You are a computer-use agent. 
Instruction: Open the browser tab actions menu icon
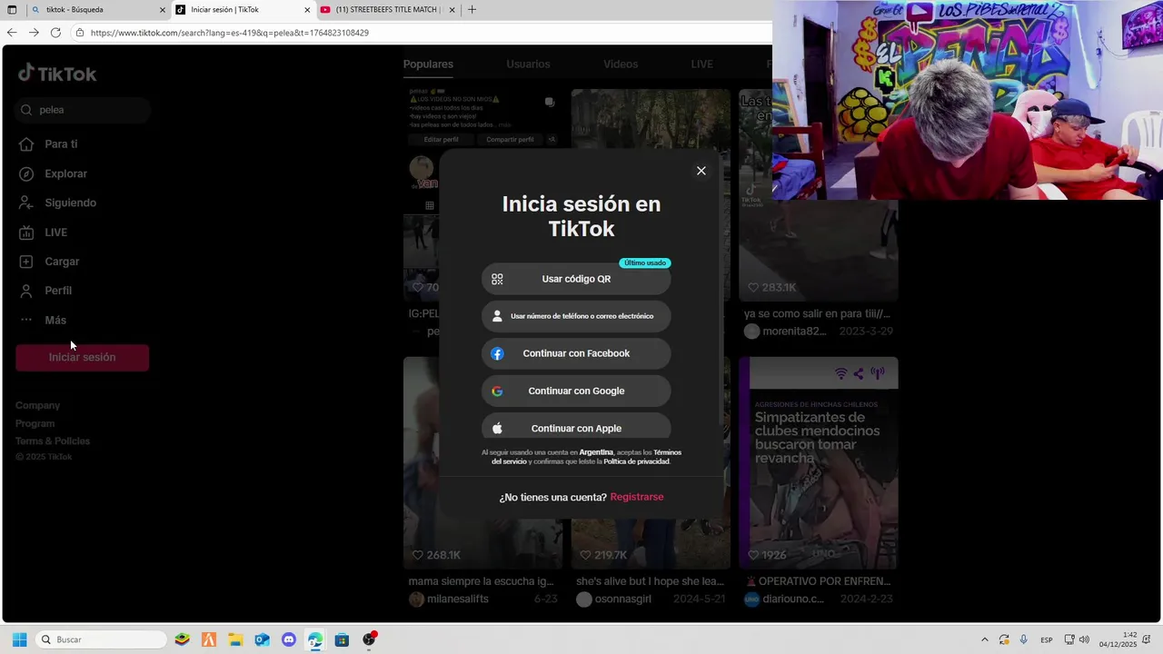point(12,10)
